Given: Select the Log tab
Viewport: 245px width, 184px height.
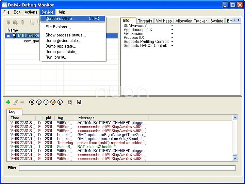Looking at the screenshot, I should coord(14,111).
